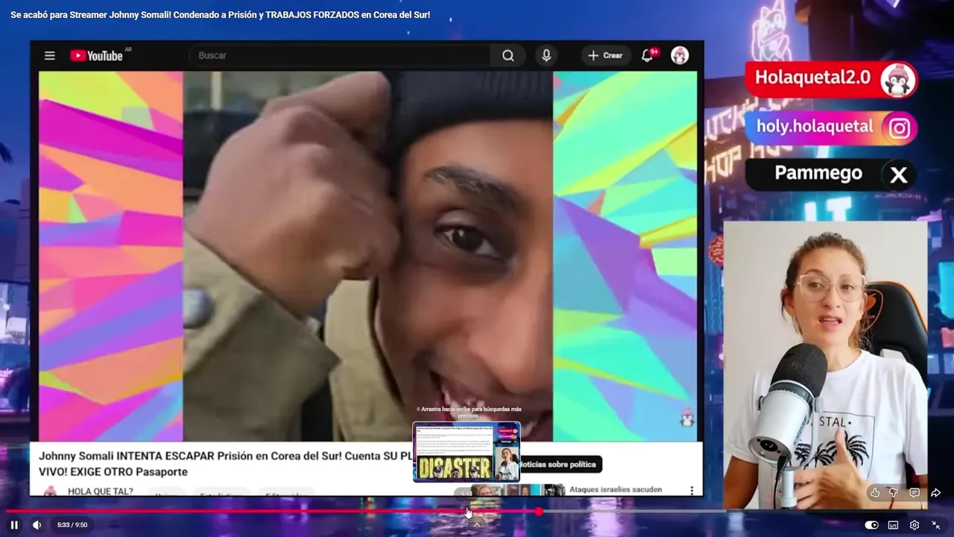Click the YouTube logo in the embedded page

coord(97,56)
